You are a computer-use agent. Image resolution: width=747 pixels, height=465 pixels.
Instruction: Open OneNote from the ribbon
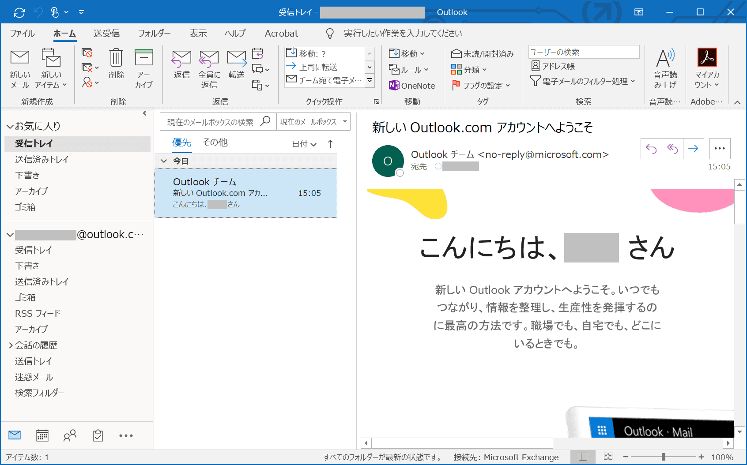pyautogui.click(x=412, y=86)
